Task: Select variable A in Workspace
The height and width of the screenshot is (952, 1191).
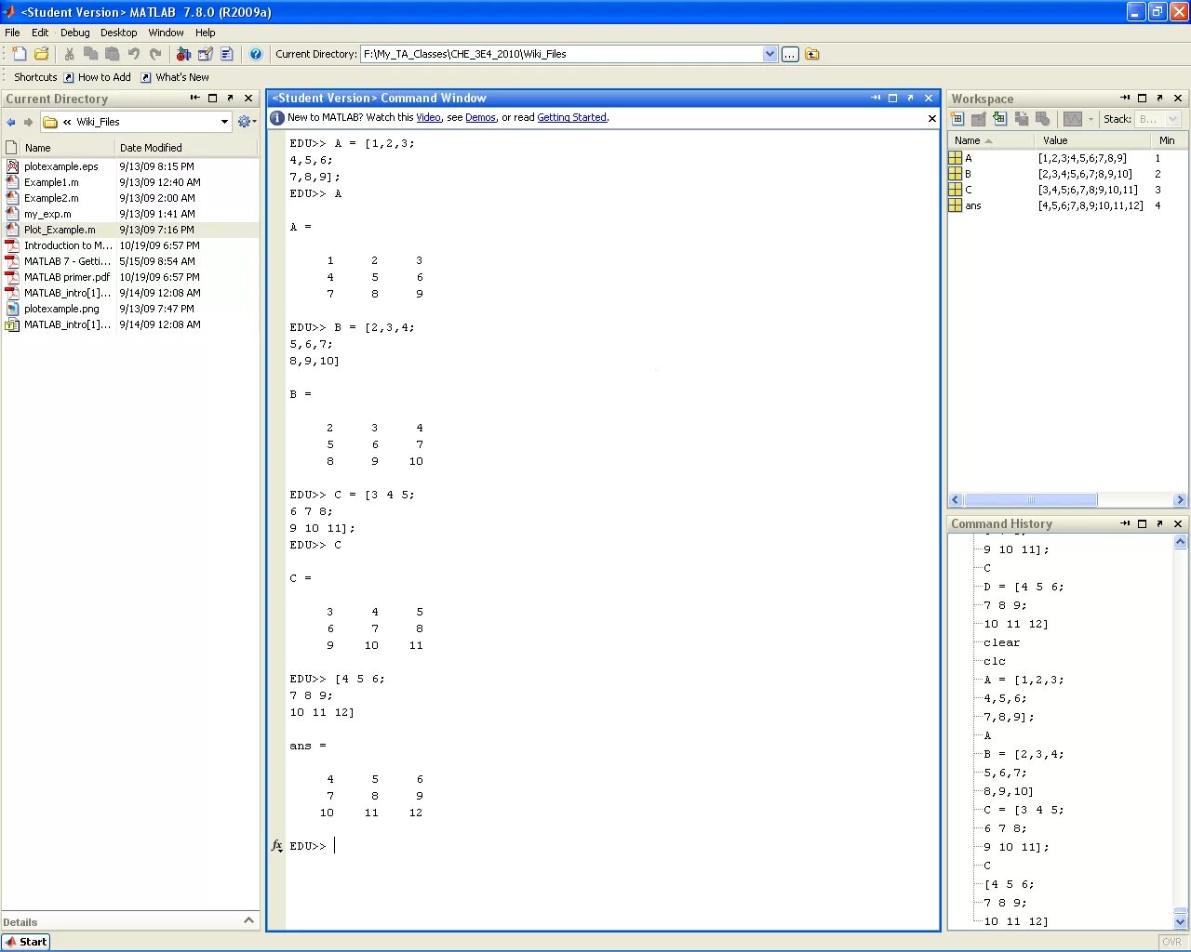Action: (x=968, y=158)
